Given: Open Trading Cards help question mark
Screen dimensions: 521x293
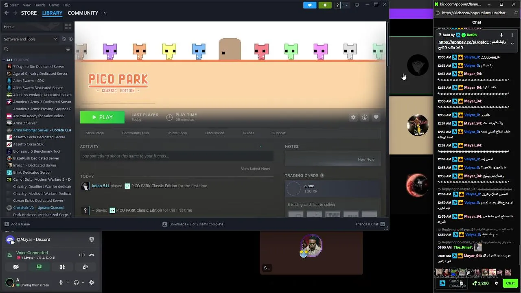Looking at the screenshot, I should click(x=322, y=176).
